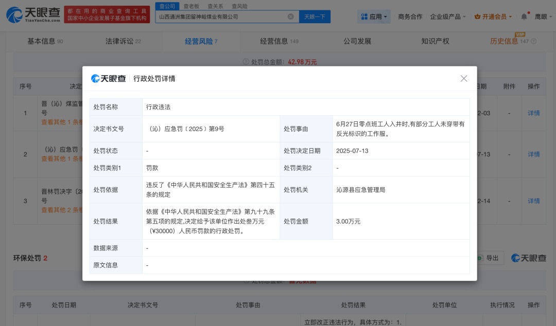The width and height of the screenshot is (556, 326).
Task: Switch to the 查关系 search tab
Action: point(215,6)
